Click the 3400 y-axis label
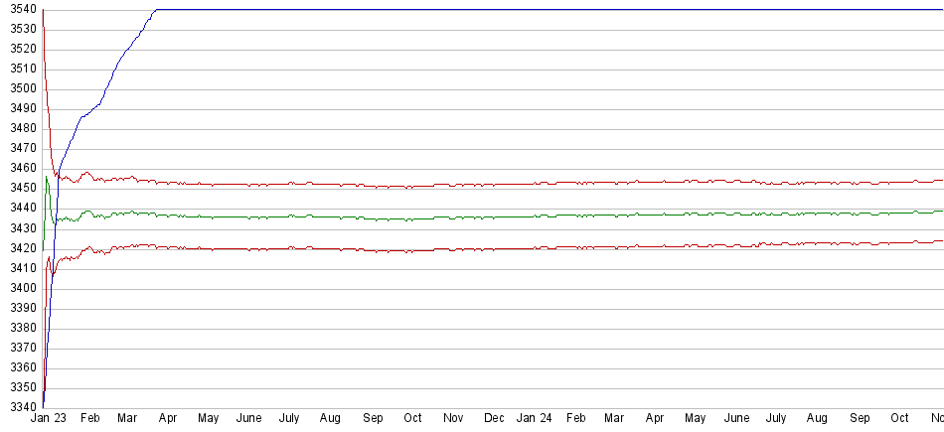 click(20, 288)
